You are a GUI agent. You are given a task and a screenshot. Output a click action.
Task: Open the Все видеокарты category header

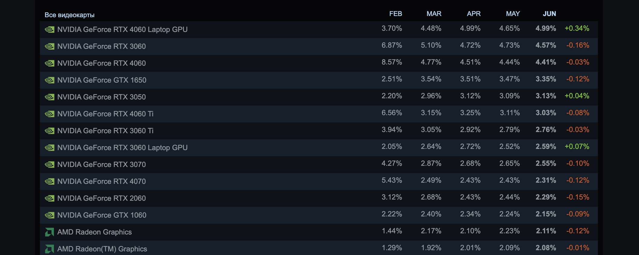70,14
